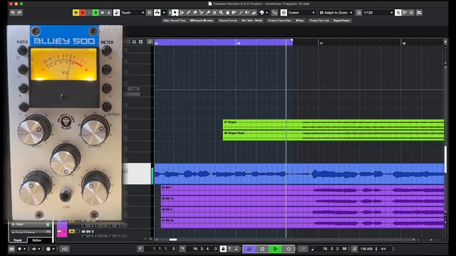This screenshot has height=256, width=456.
Task: Select the Erase tool
Action: (x=195, y=13)
